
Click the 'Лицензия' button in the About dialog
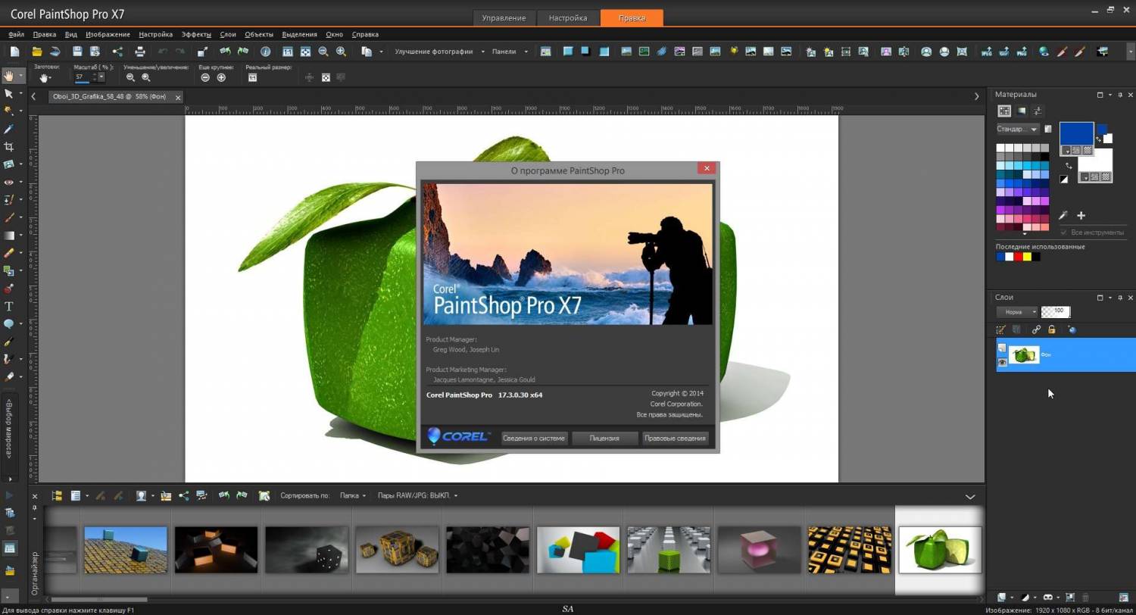tap(604, 438)
